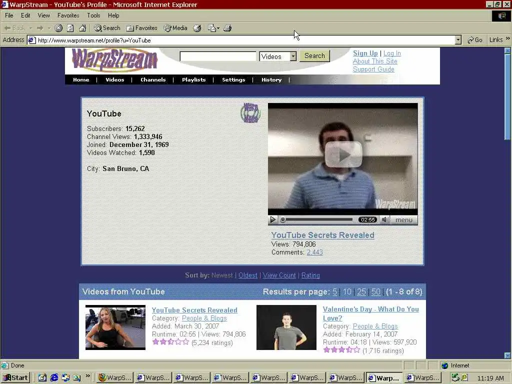Click the Warp Mode badge icon on profile
The width and height of the screenshot is (512, 384).
point(250,113)
